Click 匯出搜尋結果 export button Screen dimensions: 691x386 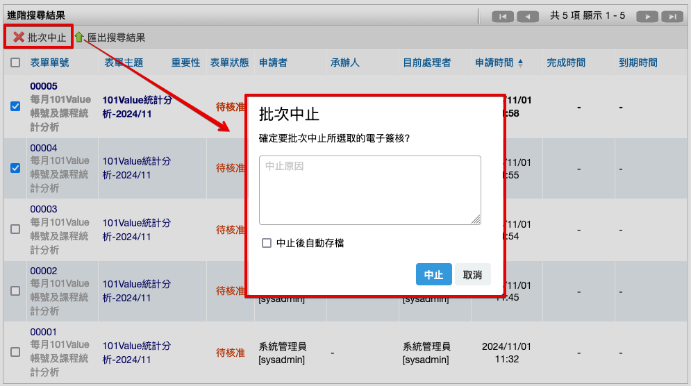[110, 37]
